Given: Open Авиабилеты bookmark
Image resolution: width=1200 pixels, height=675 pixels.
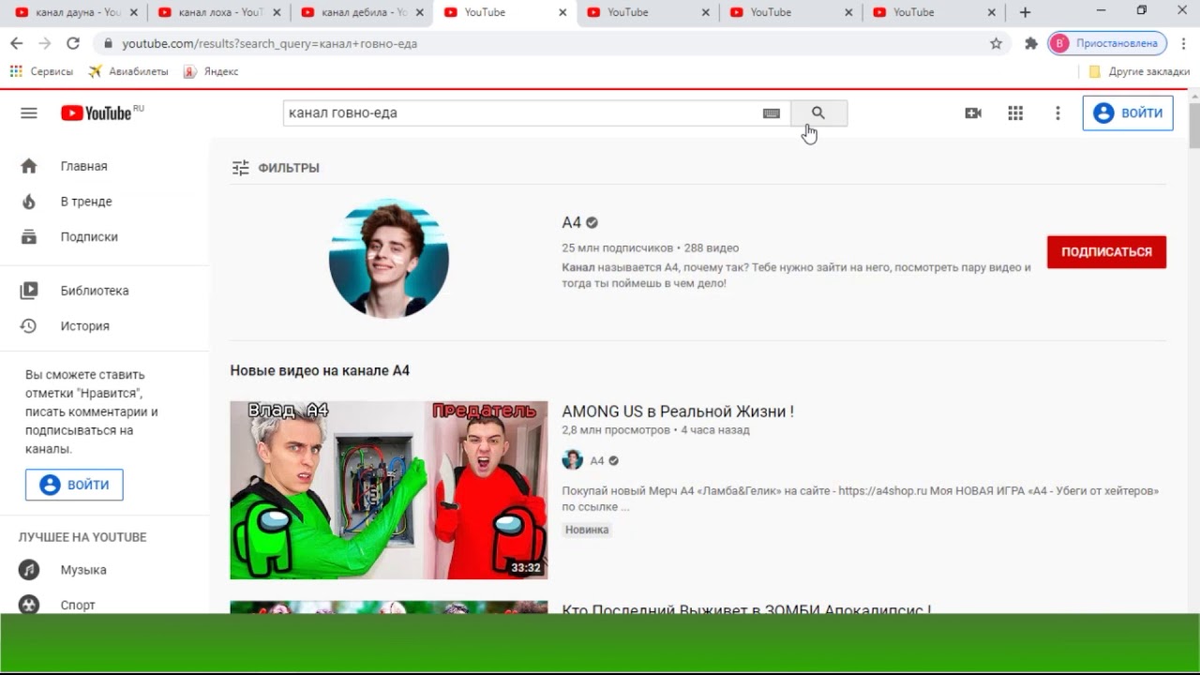Looking at the screenshot, I should click(x=128, y=71).
